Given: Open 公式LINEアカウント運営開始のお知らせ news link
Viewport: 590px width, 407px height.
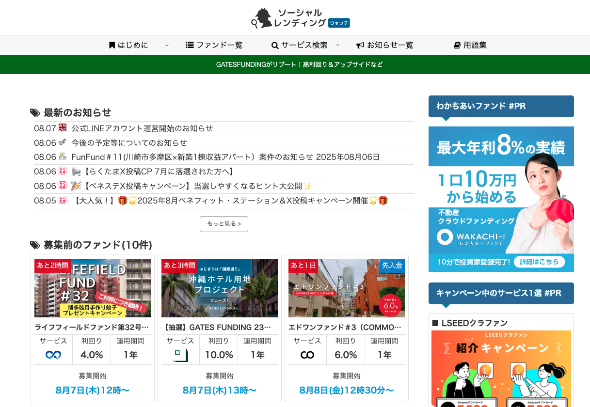Looking at the screenshot, I should (x=142, y=128).
